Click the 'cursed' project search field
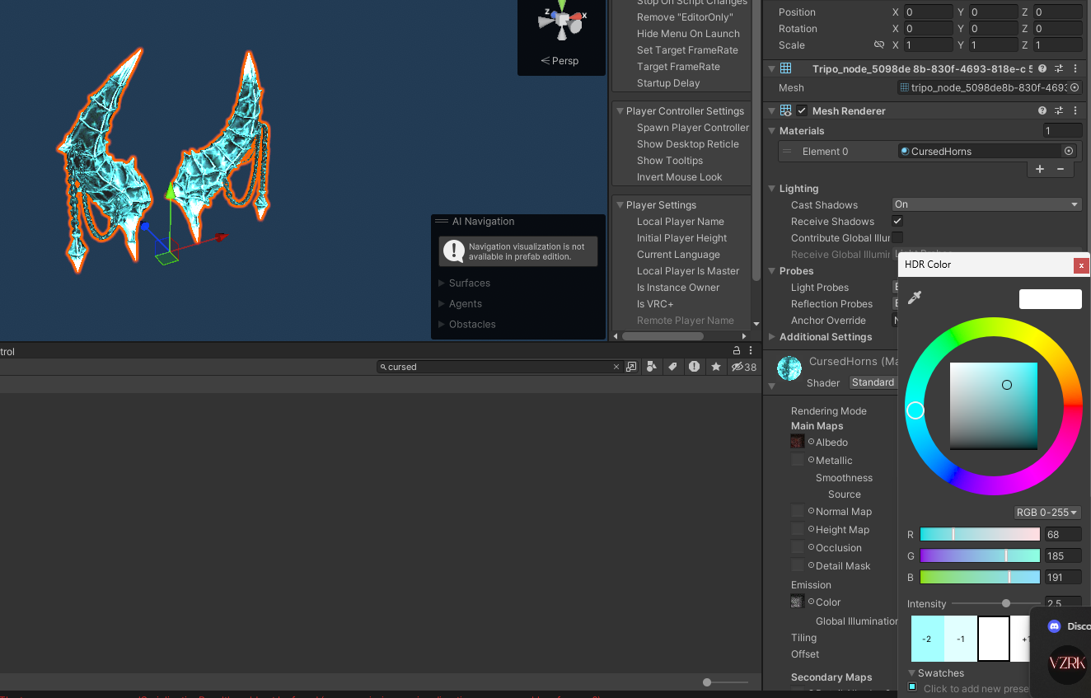 499,367
